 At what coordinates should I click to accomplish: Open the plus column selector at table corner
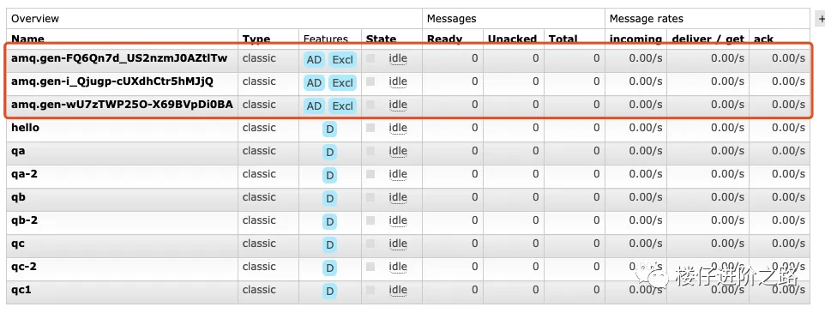[821, 19]
